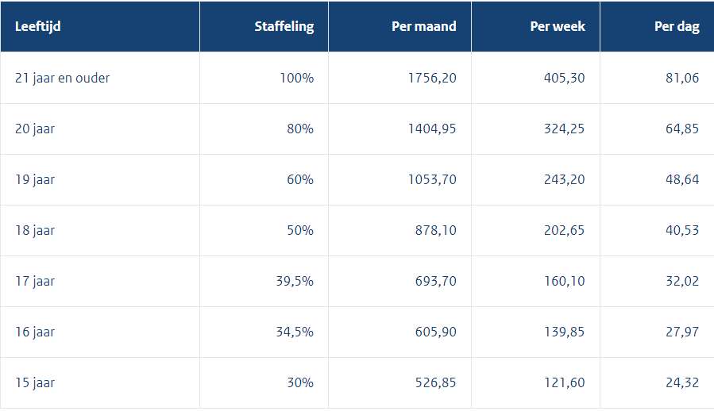The image size is (714, 411).
Task: Select the 80% staffeling cell
Action: point(300,129)
